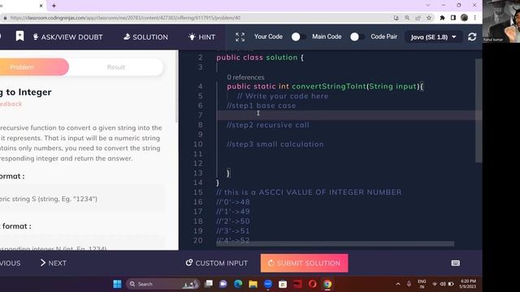Show the HINT
520x292 pixels.
pyautogui.click(x=201, y=37)
